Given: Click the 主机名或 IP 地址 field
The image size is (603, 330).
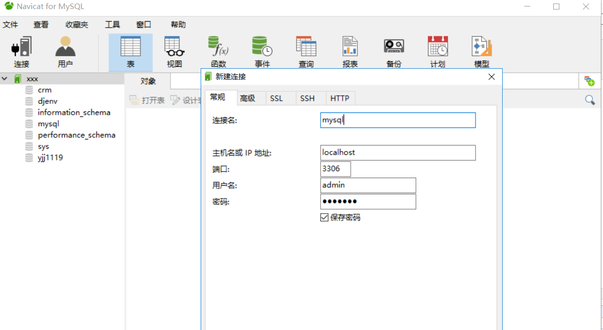Looking at the screenshot, I should [x=398, y=152].
